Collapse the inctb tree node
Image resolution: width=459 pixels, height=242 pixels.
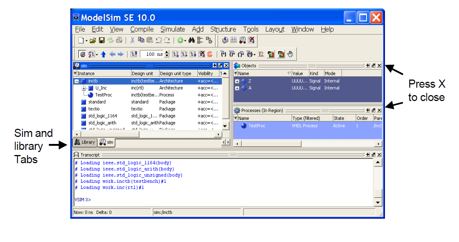click(x=76, y=81)
